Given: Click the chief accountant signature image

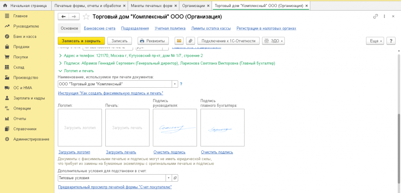Looking at the screenshot, I should (x=222, y=128).
